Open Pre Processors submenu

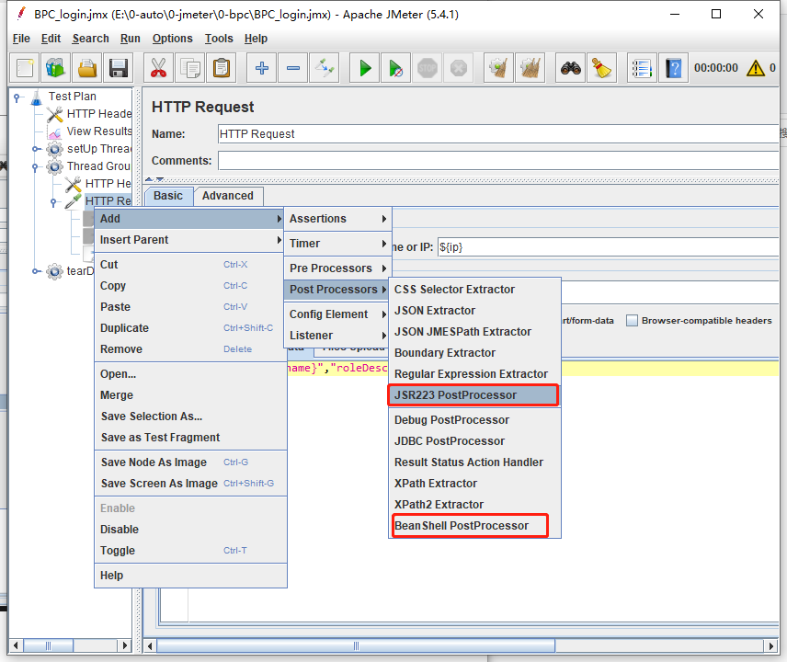tap(337, 268)
